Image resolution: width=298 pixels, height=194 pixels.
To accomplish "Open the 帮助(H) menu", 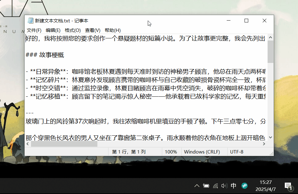I will pyautogui.click(x=112, y=30).
